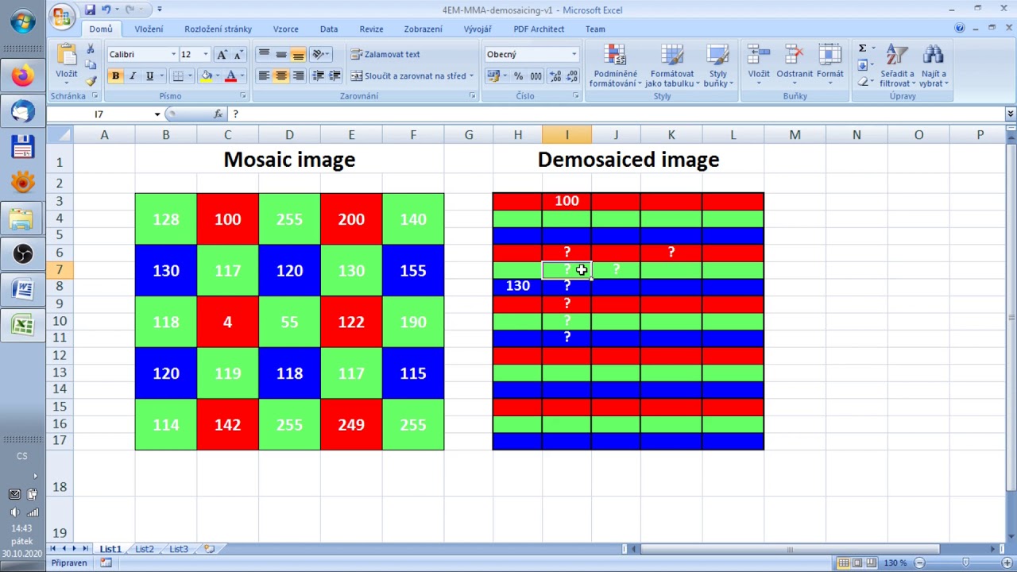
Task: Click the insert function fx icon
Action: tap(218, 114)
